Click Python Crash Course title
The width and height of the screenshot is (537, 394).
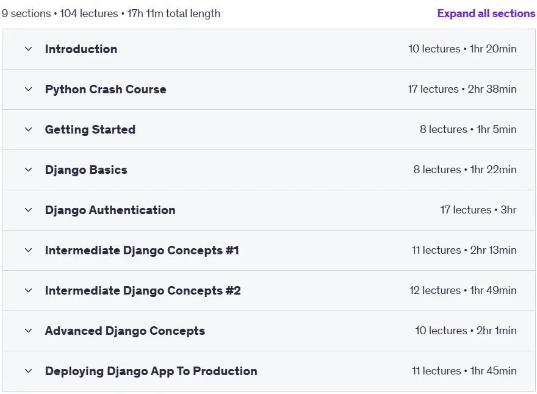point(106,89)
